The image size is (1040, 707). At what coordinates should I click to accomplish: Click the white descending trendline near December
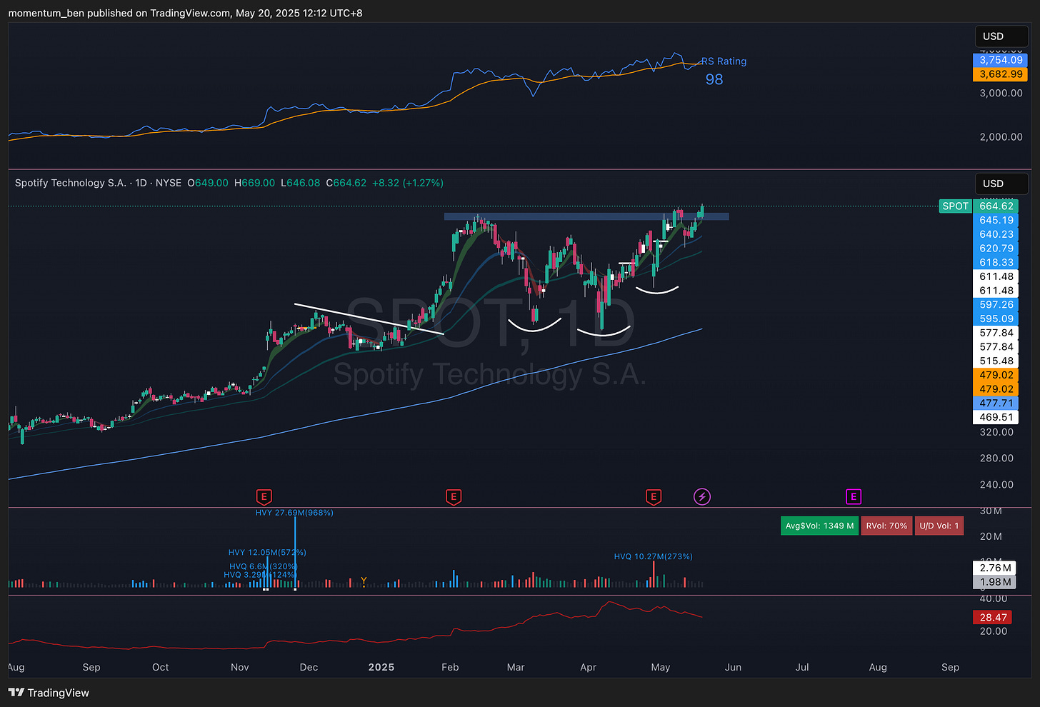coord(369,319)
